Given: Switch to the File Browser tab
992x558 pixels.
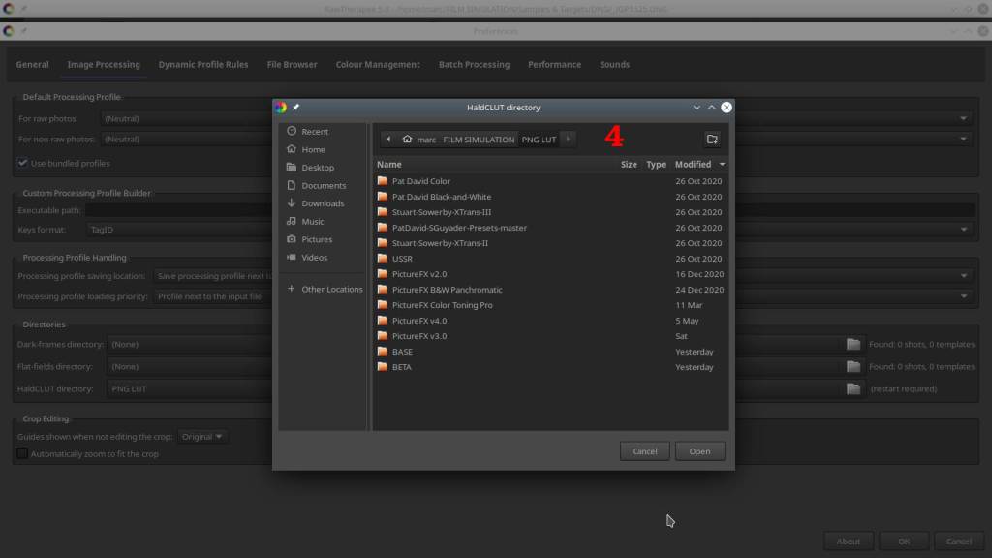Looking at the screenshot, I should click(293, 65).
